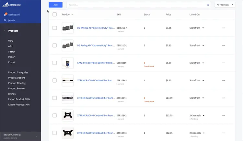Expand 2 Channels dropdown for XTR10843

click(204, 133)
